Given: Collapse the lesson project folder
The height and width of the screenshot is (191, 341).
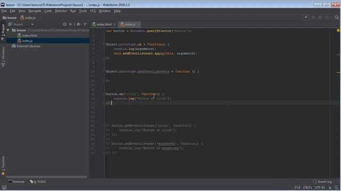Looking at the screenshot, I should point(8,30).
